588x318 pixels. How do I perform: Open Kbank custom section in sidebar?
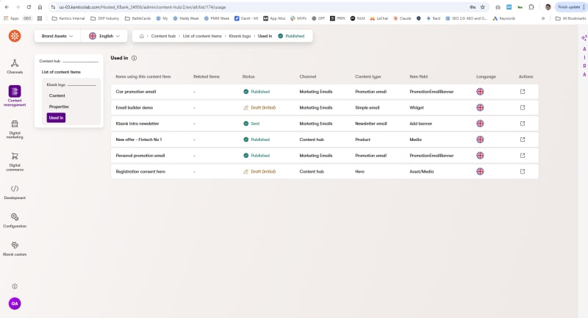[15, 248]
